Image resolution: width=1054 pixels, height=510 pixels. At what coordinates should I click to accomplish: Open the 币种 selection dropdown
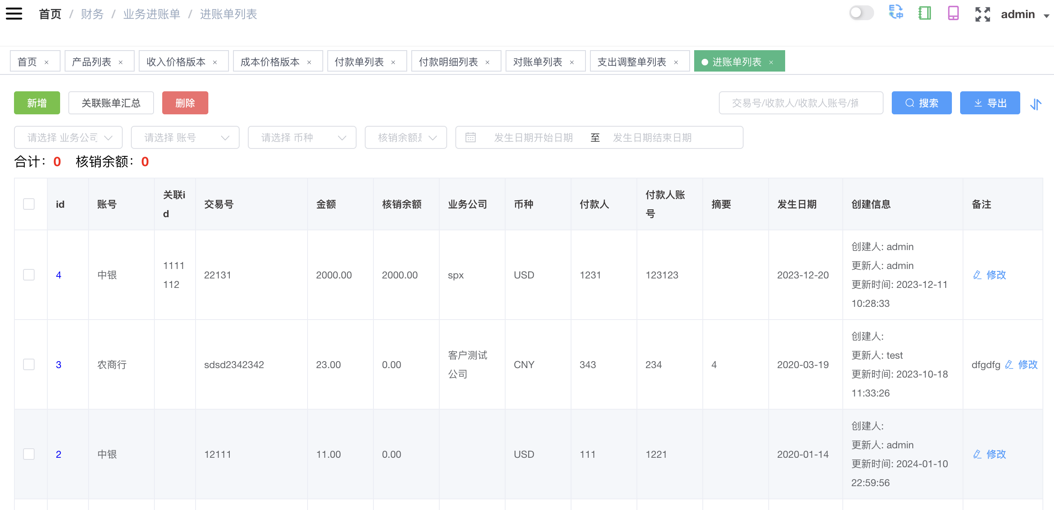302,137
